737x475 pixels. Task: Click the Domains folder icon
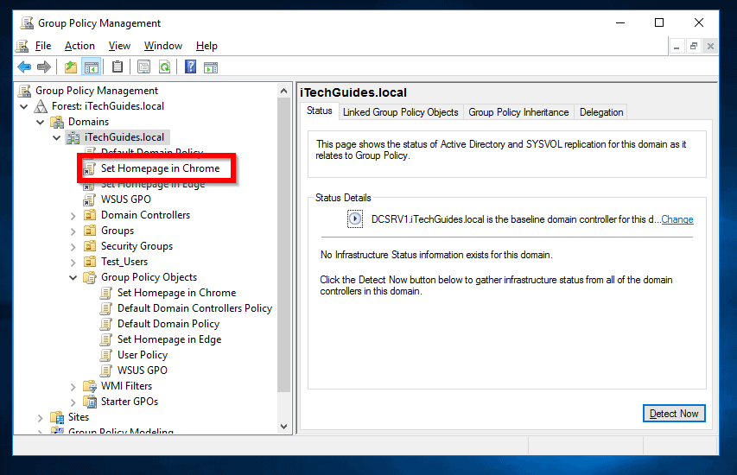tap(57, 122)
